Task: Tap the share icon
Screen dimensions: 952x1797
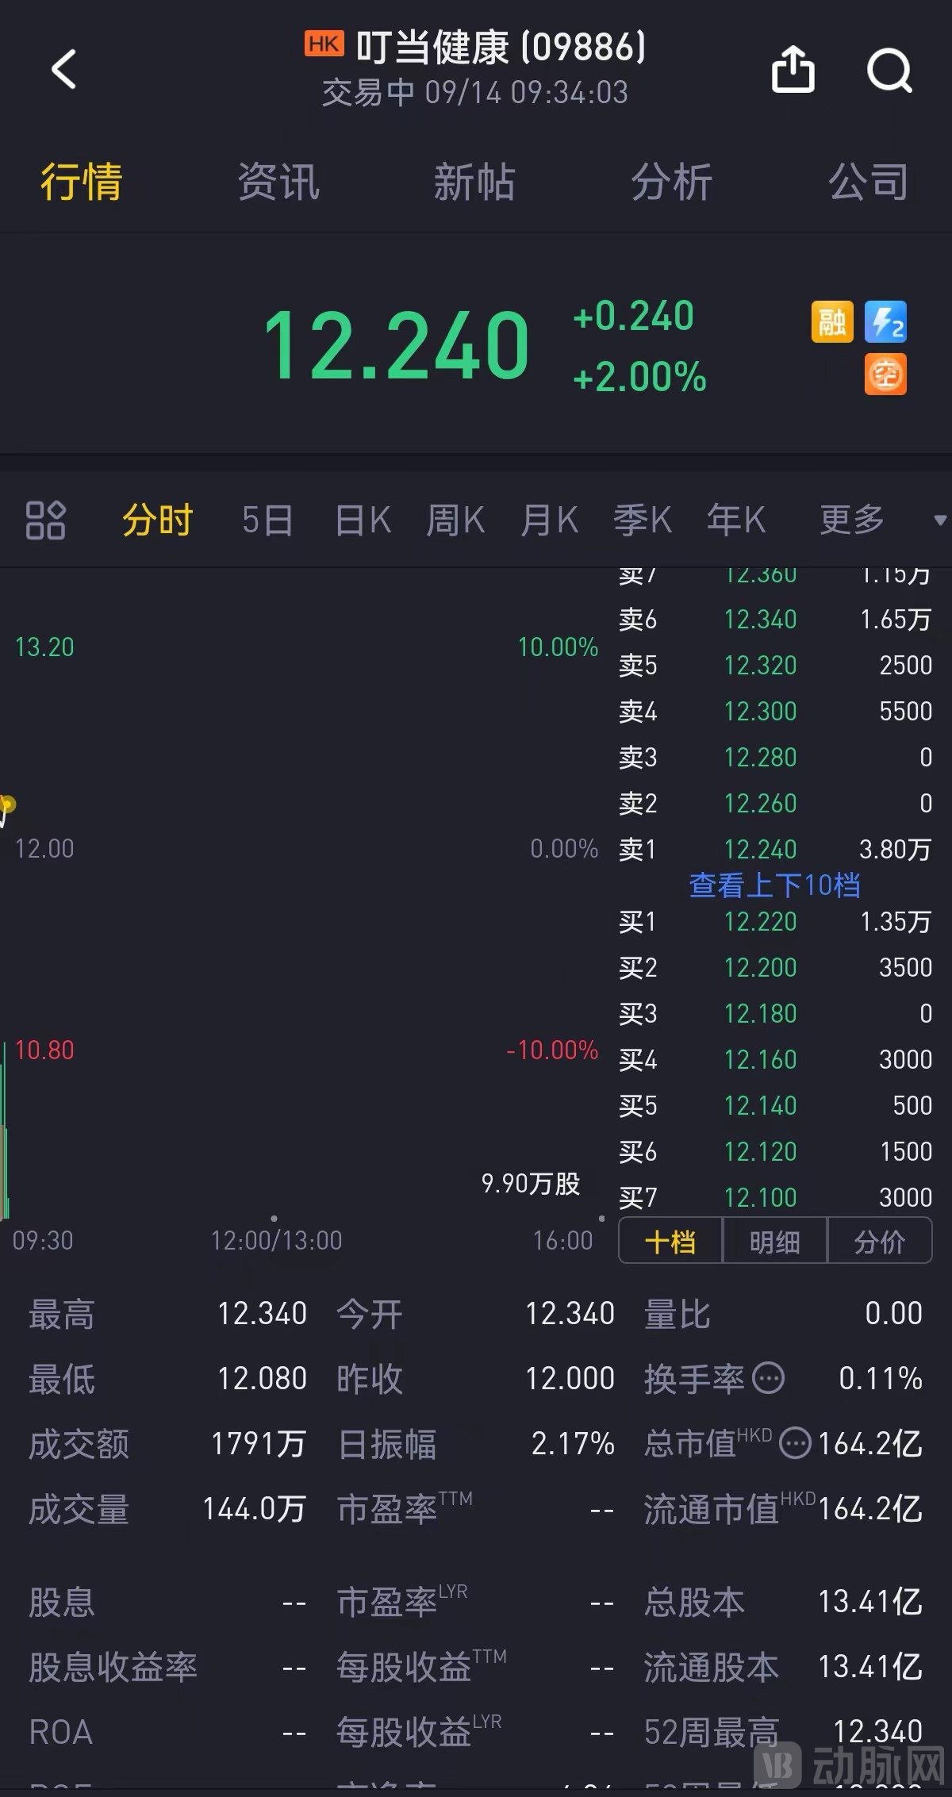Action: [x=793, y=70]
